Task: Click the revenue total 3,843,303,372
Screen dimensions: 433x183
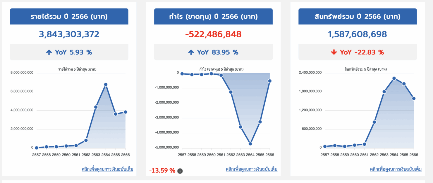Action: [69, 34]
